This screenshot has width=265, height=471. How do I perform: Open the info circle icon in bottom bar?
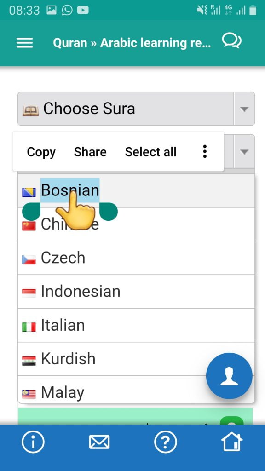click(x=33, y=442)
